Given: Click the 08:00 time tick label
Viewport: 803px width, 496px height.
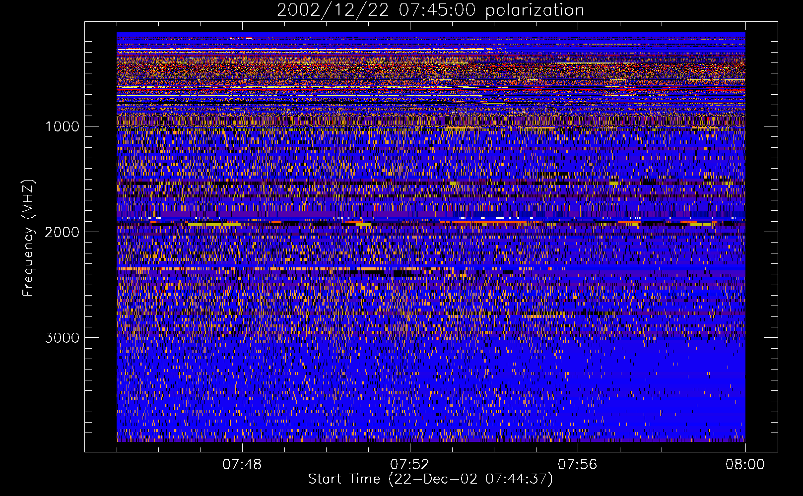Looking at the screenshot, I should (x=745, y=465).
